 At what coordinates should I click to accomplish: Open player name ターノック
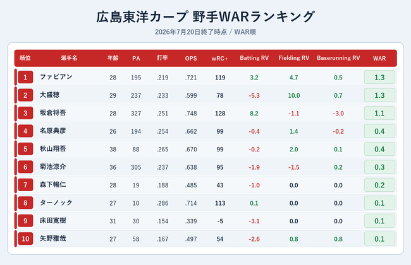click(56, 203)
